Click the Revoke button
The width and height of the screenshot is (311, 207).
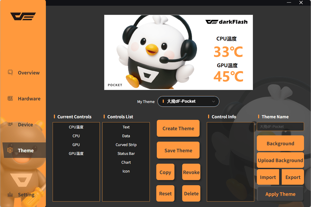191,172
